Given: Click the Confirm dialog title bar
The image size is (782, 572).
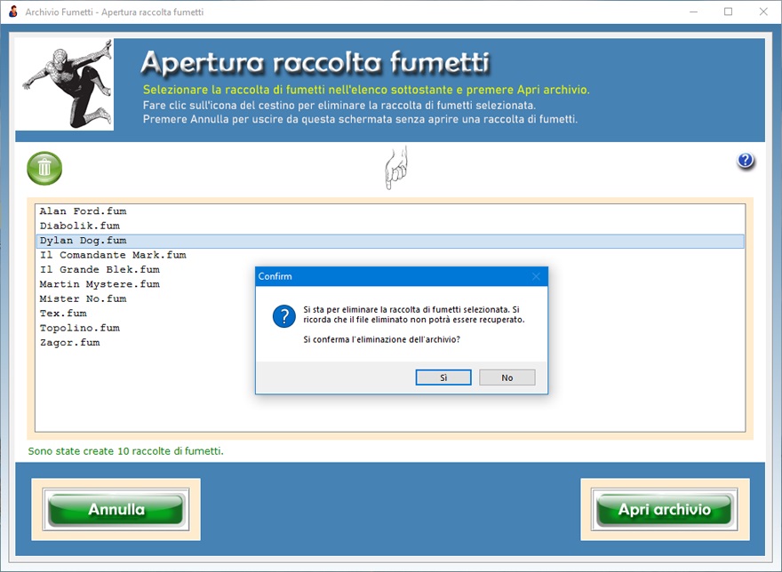Looking at the screenshot, I should 402,276.
